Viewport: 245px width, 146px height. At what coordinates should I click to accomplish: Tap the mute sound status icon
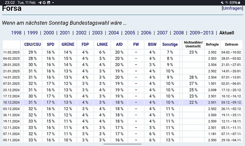222,2
